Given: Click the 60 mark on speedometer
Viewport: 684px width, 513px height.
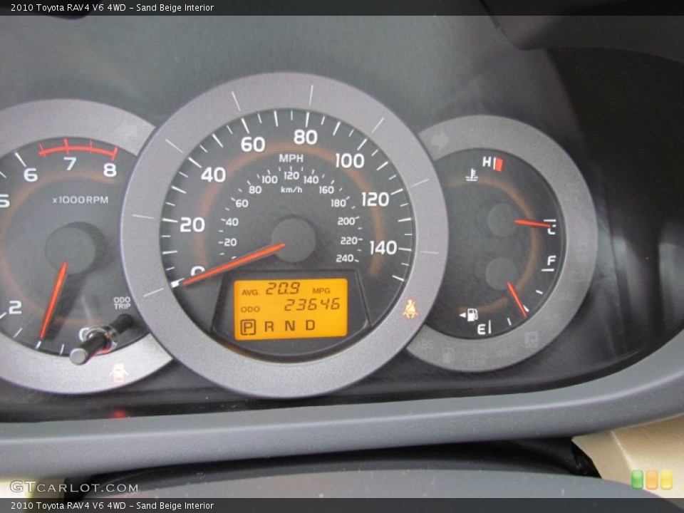Looking at the screenshot, I should point(252,145).
